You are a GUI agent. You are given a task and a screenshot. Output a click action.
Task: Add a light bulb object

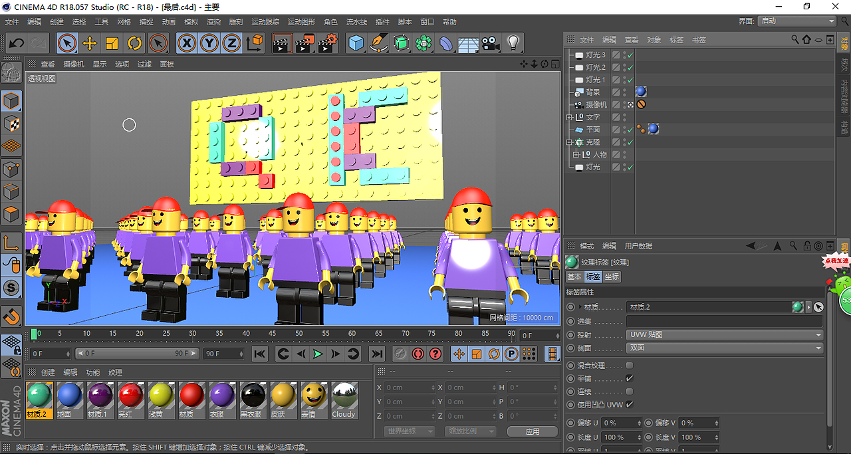coord(513,44)
